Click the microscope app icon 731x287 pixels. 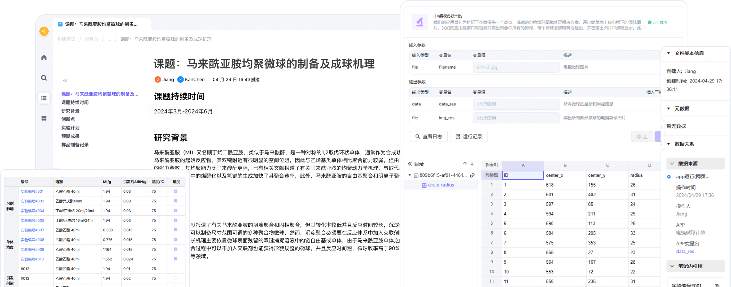point(420,22)
